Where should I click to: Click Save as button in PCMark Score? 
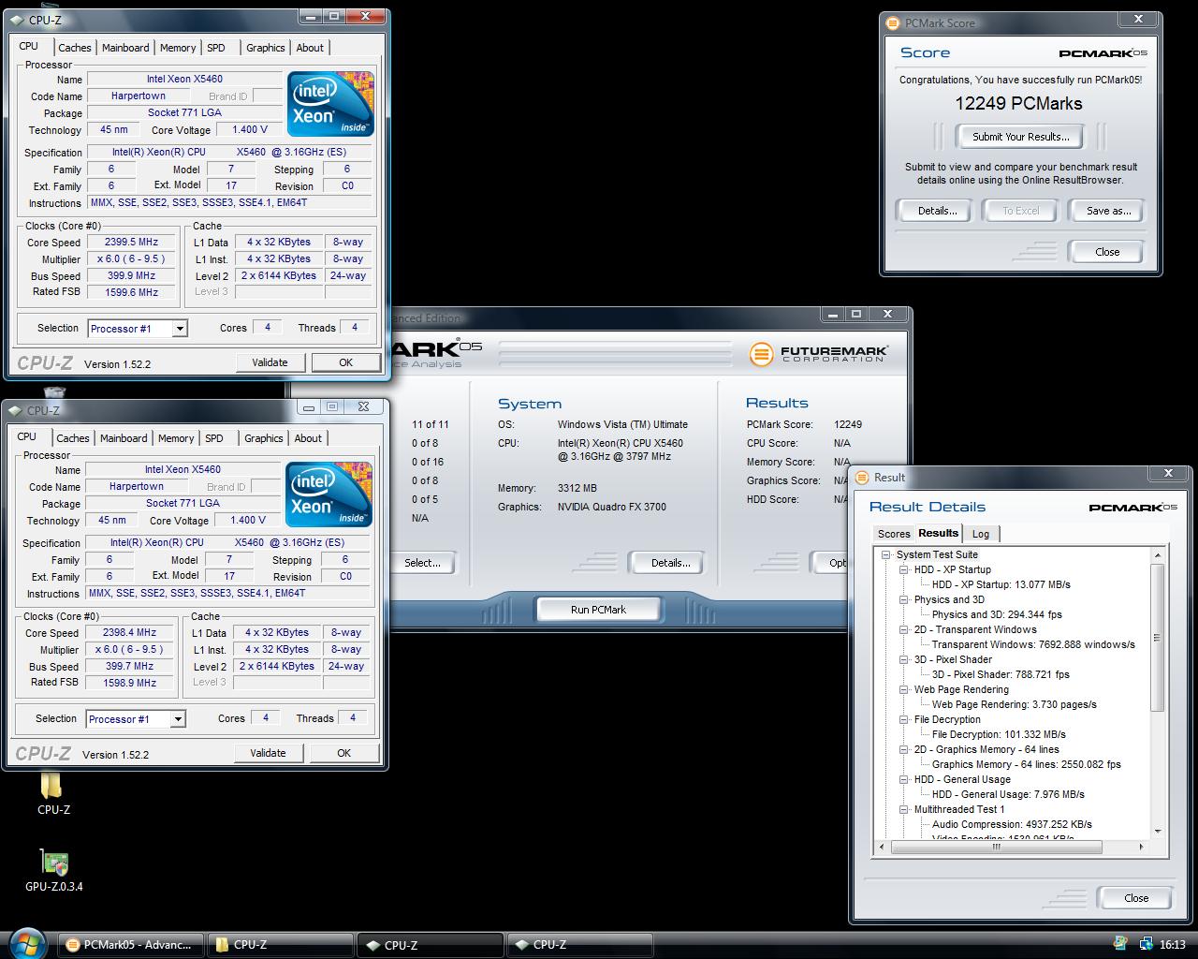(1108, 211)
